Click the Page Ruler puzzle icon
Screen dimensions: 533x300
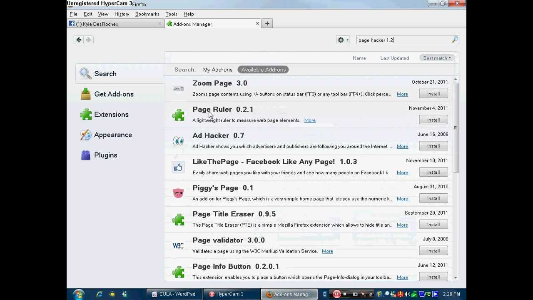178,115
